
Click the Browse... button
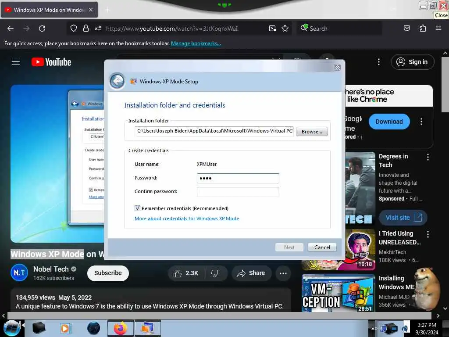(x=312, y=132)
